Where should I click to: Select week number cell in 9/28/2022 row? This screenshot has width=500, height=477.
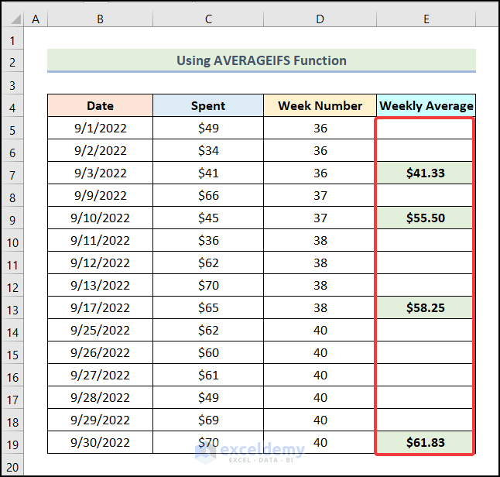click(x=320, y=397)
